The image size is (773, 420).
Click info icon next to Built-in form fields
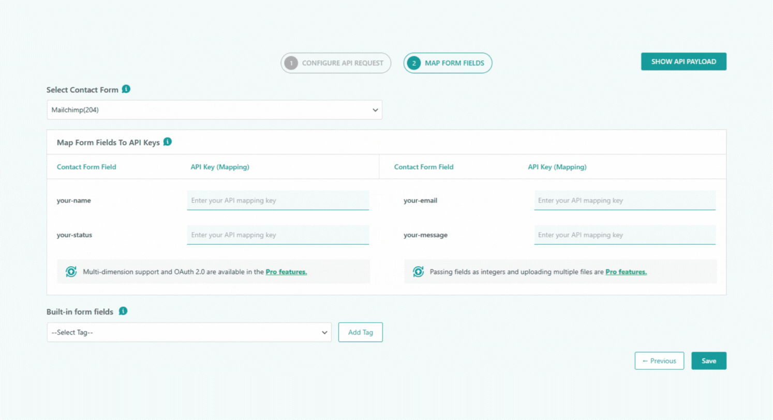(x=123, y=311)
